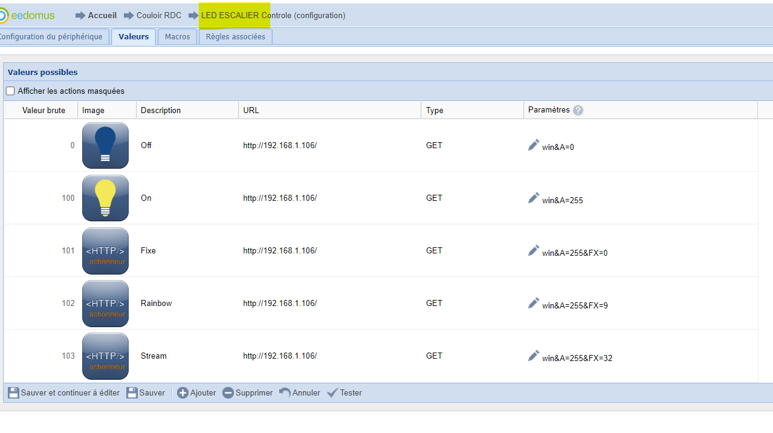Viewport: 773px width, 433px height.
Task: Click the Sauver et continuer floppy icon
Action: coord(13,393)
